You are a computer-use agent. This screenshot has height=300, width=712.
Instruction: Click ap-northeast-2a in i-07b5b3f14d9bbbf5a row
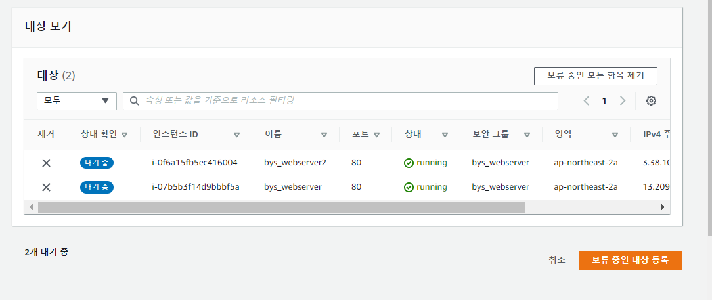[586, 187]
